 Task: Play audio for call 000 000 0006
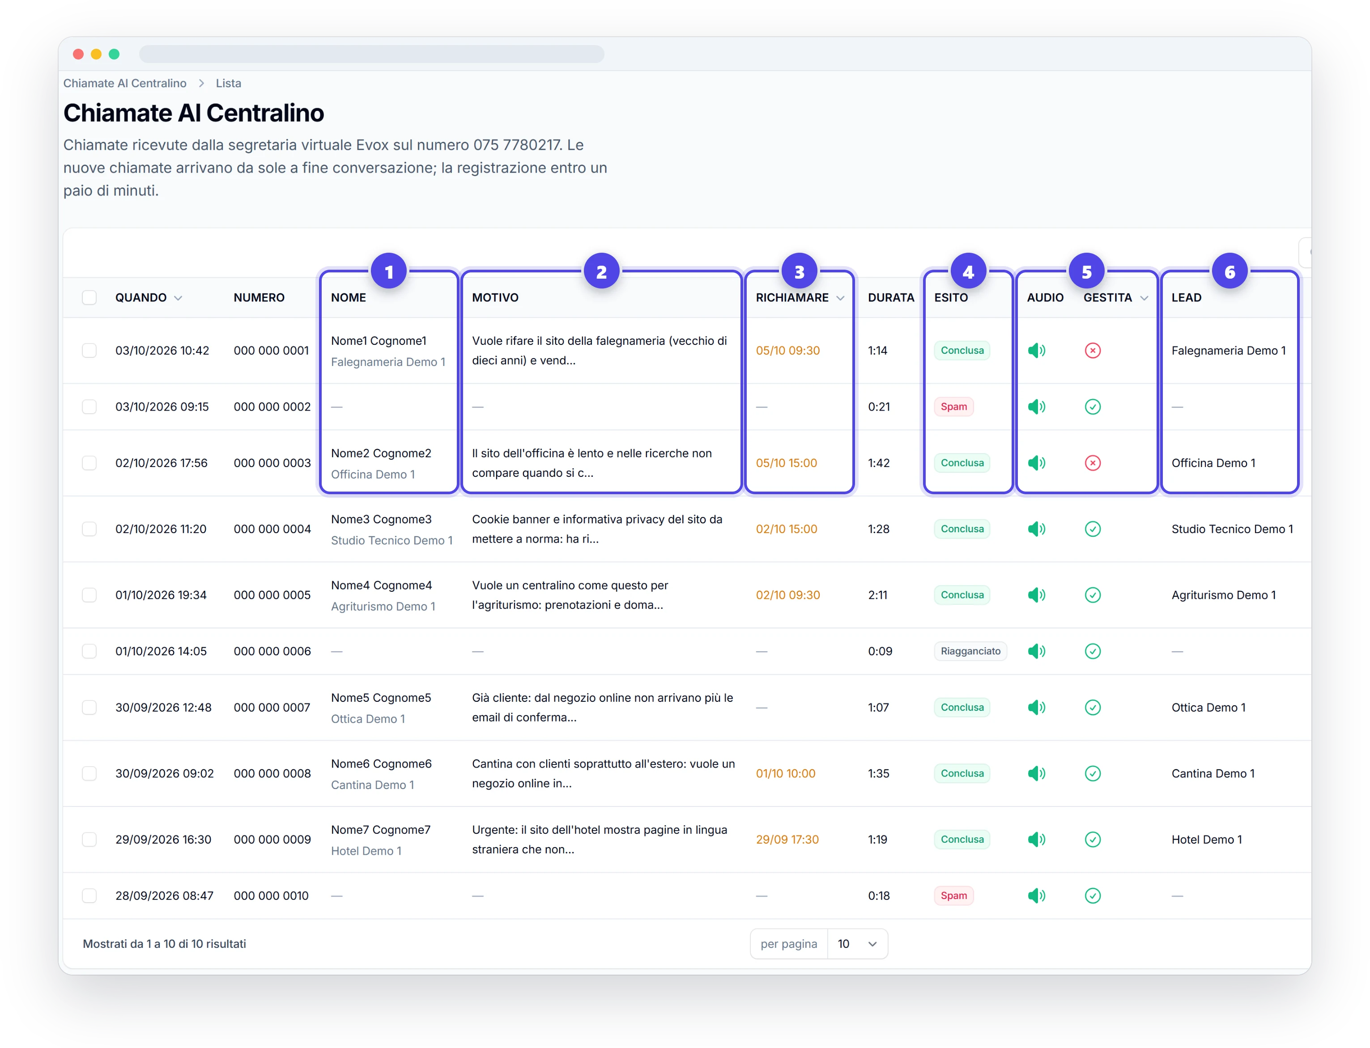point(1036,651)
